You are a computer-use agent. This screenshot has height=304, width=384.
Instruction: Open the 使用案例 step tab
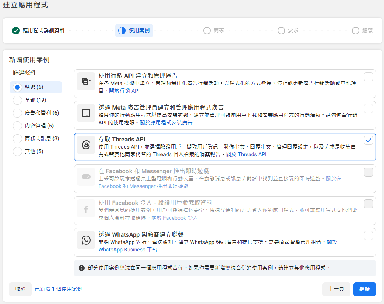(x=134, y=31)
